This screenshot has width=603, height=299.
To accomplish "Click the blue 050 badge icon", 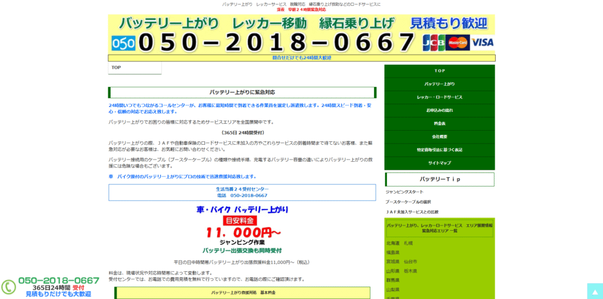I will pos(123,43).
